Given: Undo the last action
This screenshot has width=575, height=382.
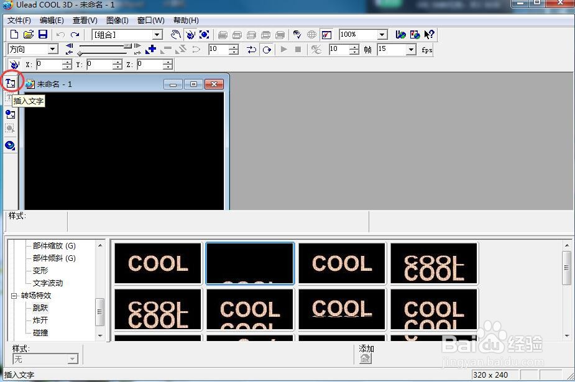Looking at the screenshot, I should tap(60, 35).
